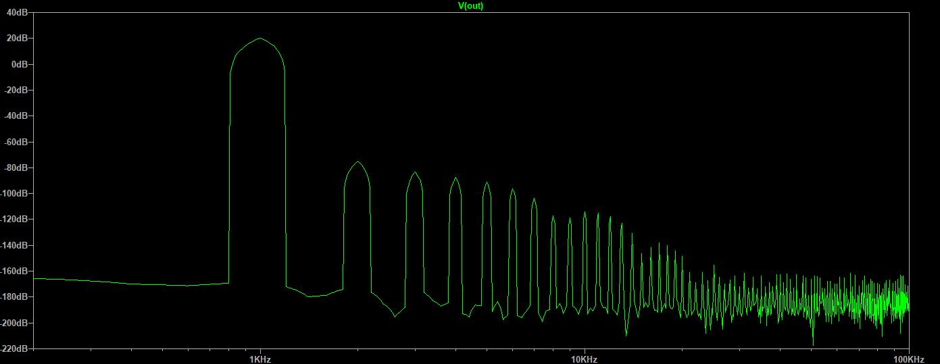Click the -220dB axis label
Image resolution: width=940 pixels, height=364 pixels.
click(14, 348)
